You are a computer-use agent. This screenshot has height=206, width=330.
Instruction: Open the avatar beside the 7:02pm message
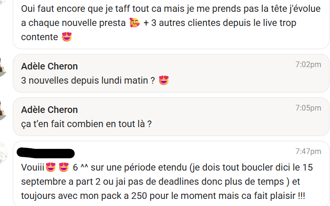pyautogui.click(x=2, y=67)
